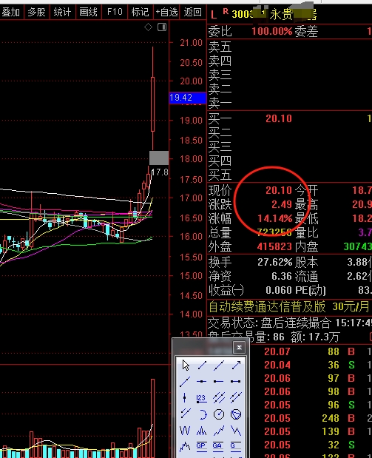Add stock via +自选 button
372x458 pixels.
click(166, 12)
